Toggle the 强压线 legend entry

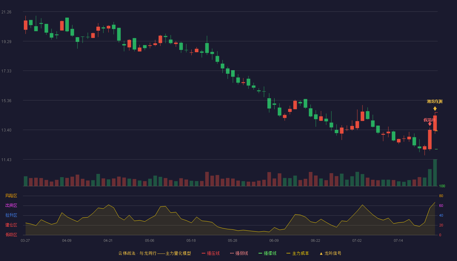pyautogui.click(x=211, y=253)
